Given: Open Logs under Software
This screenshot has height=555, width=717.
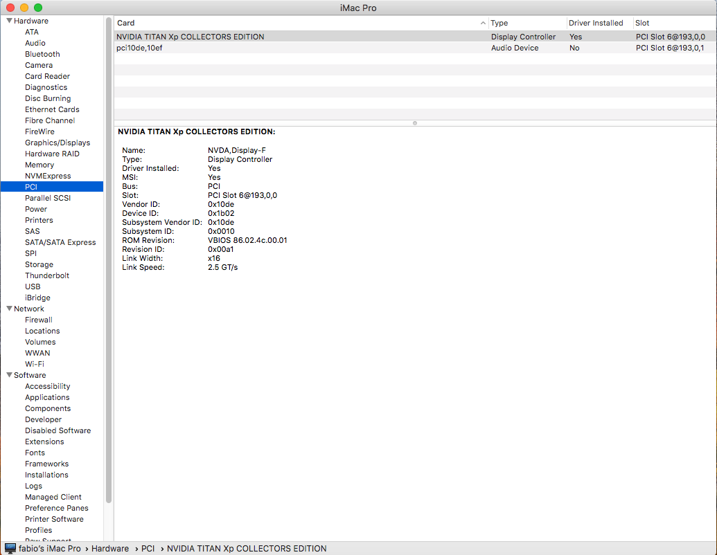Looking at the screenshot, I should (x=33, y=486).
